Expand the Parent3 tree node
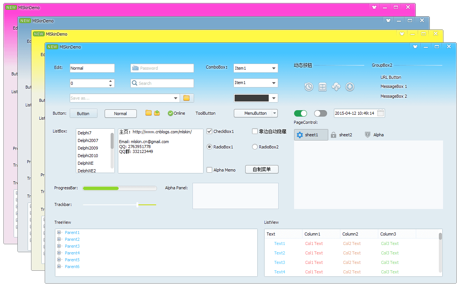The image size is (462, 287). pos(59,246)
